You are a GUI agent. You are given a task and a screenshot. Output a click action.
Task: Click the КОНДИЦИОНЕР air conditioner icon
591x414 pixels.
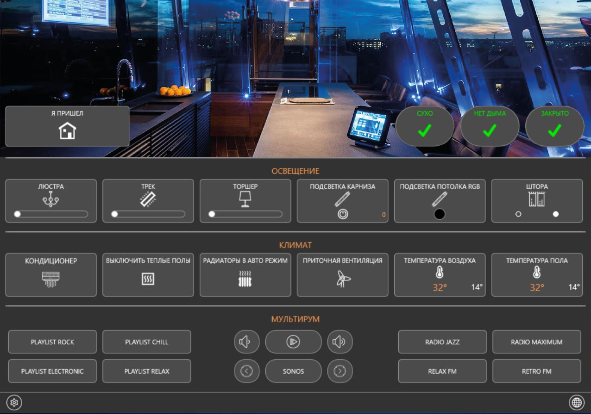[51, 279]
